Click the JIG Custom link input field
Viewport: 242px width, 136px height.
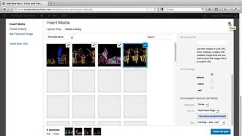click(x=212, y=42)
